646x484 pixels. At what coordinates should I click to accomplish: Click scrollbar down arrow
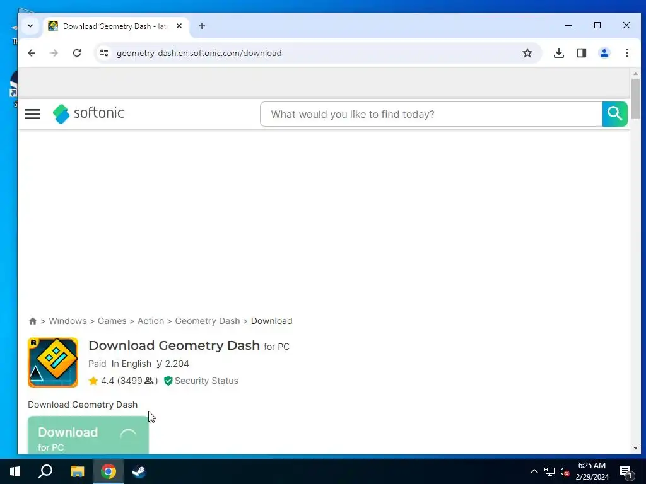point(635,448)
